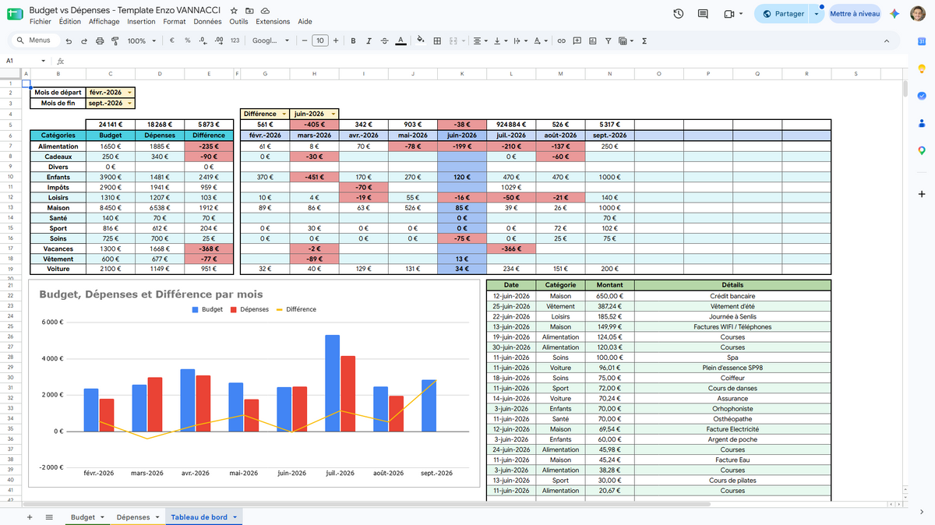The width and height of the screenshot is (935, 525).
Task: Open the fill color bucket tool
Action: coord(421,41)
